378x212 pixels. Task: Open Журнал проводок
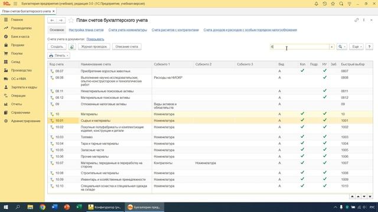(94, 47)
